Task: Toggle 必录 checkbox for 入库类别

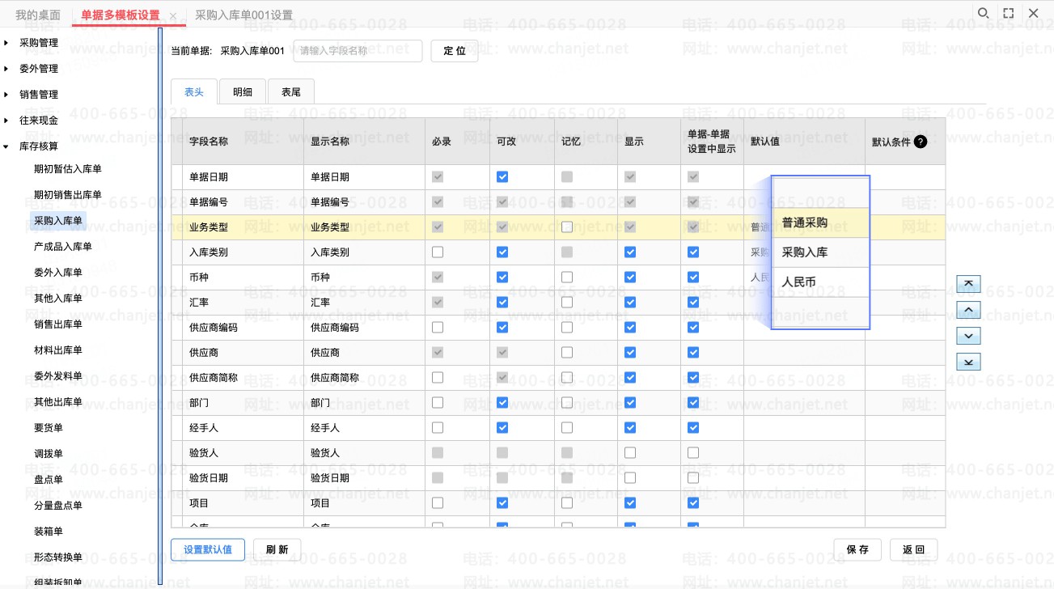Action: (x=438, y=252)
